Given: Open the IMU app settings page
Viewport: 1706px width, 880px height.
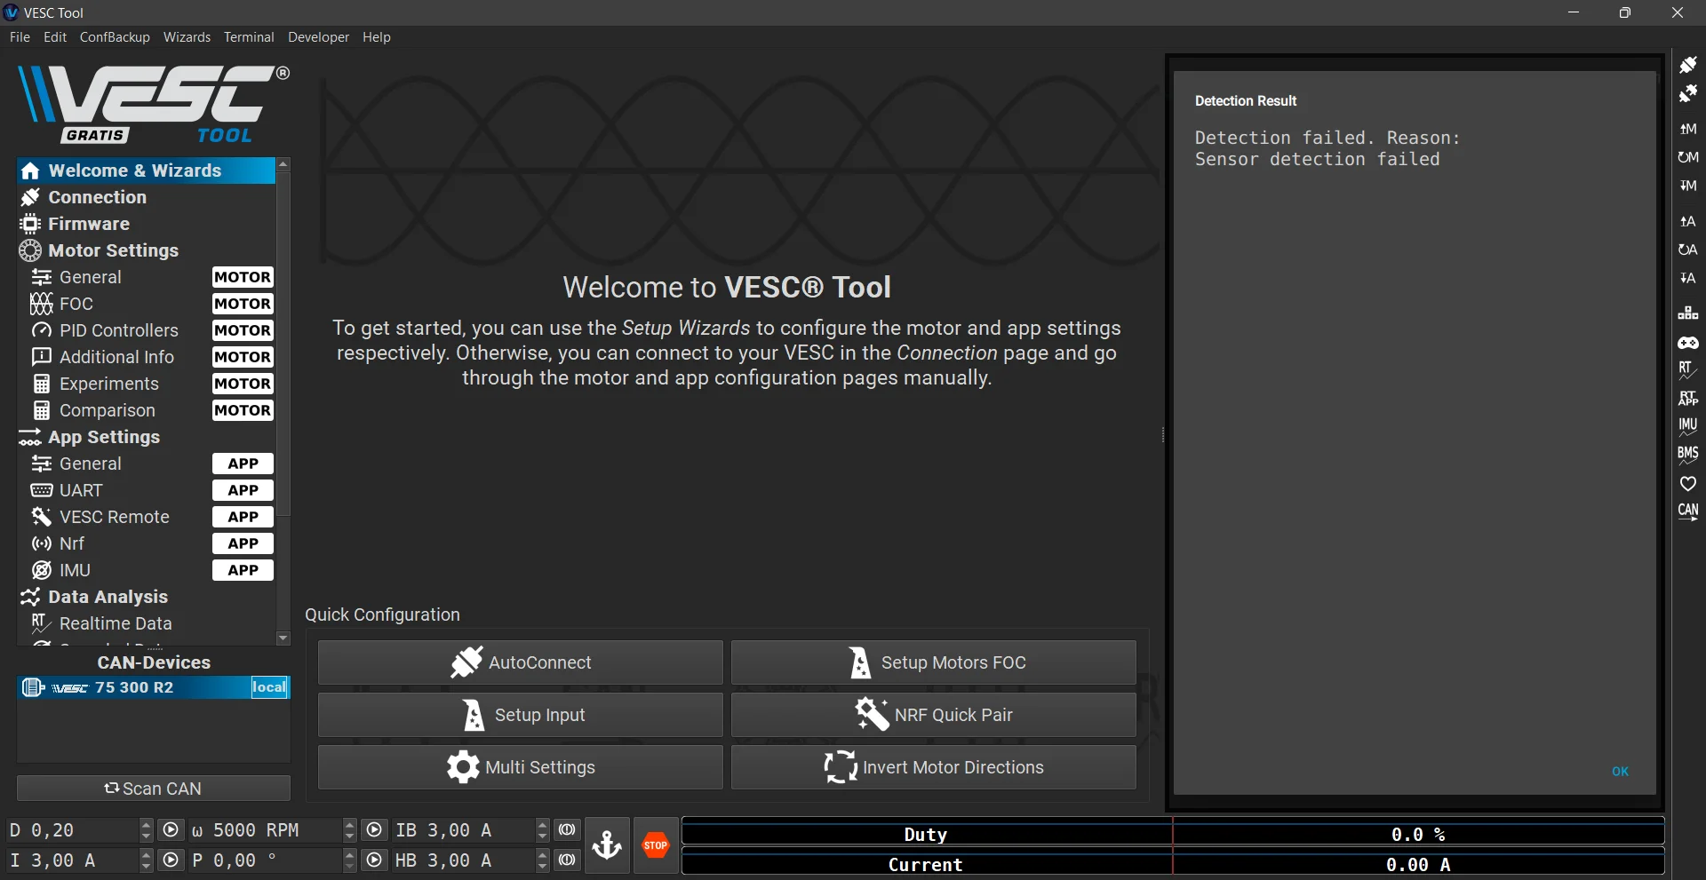Looking at the screenshot, I should (146, 570).
